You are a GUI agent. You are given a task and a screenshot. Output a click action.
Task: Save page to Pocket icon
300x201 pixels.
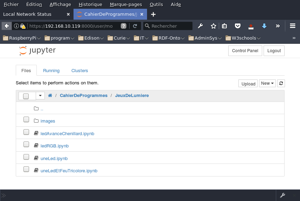237,26
